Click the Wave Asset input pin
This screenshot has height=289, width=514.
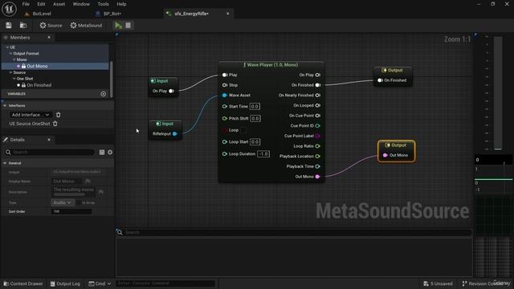pos(225,96)
